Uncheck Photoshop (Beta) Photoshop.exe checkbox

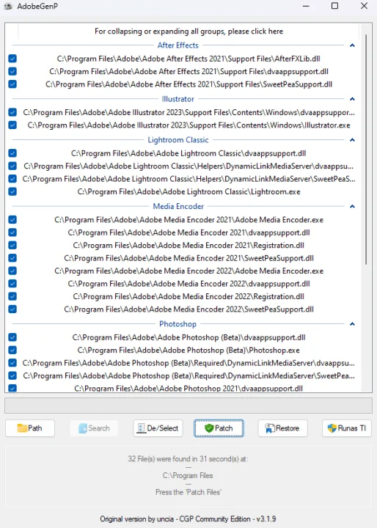[12, 351]
